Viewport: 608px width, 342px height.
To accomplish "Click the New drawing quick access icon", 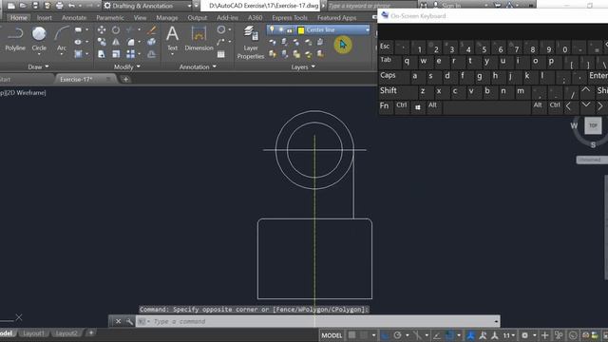I will [11, 6].
